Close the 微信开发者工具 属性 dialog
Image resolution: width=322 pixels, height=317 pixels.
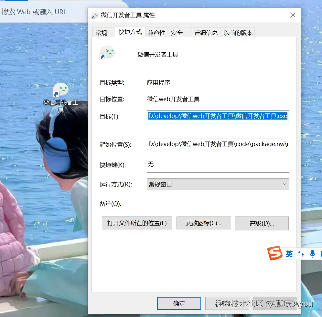pos(293,15)
